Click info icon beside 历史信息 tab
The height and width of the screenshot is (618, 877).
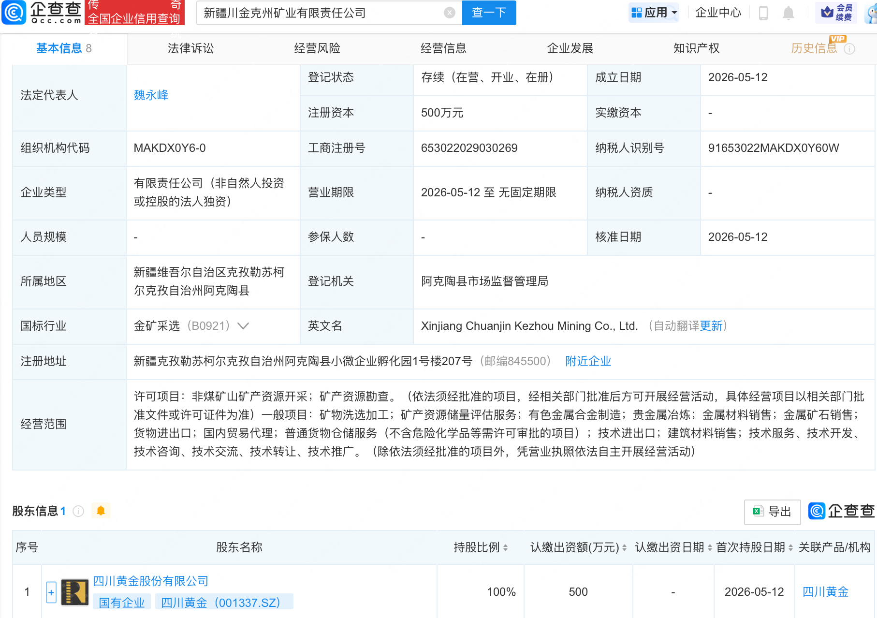(849, 49)
